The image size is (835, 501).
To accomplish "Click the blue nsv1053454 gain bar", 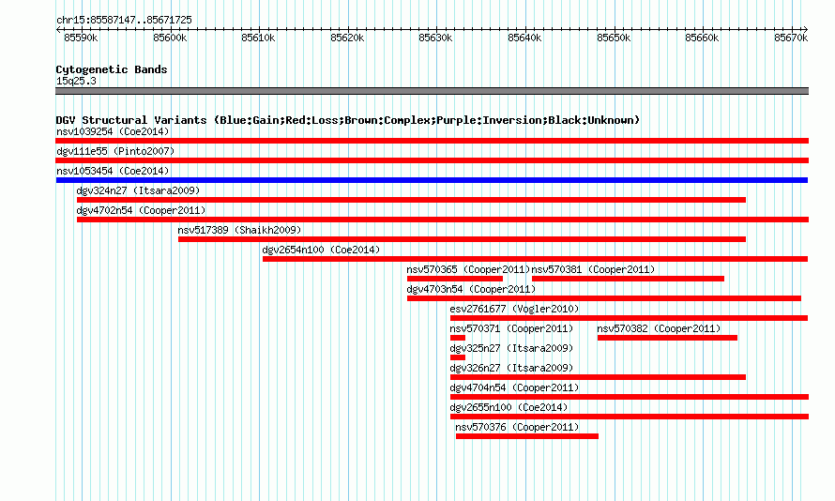I will (432, 180).
